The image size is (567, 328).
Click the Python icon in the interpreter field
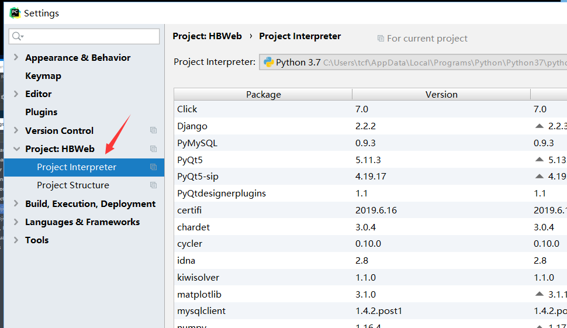pos(269,62)
